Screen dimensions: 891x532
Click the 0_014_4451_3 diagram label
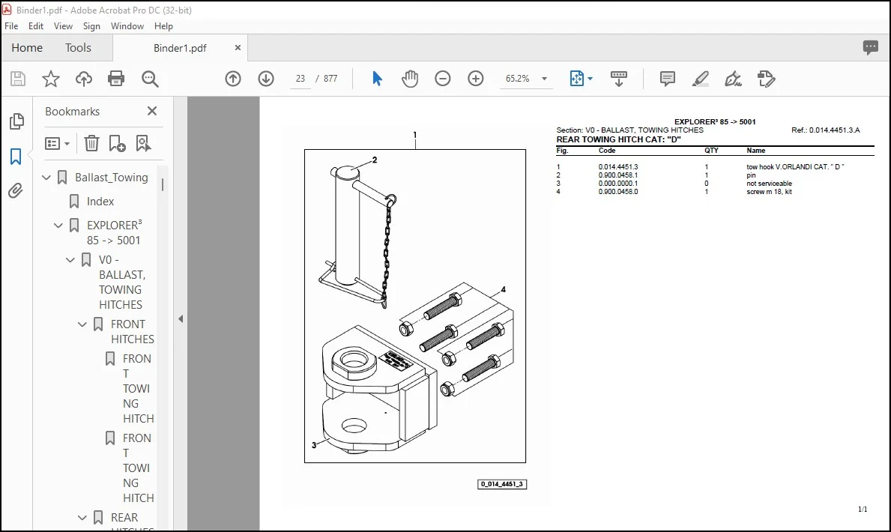tap(502, 484)
